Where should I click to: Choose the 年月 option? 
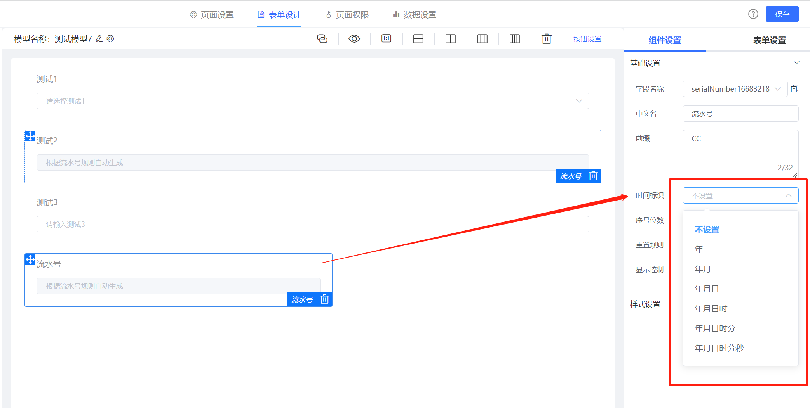(x=740, y=269)
